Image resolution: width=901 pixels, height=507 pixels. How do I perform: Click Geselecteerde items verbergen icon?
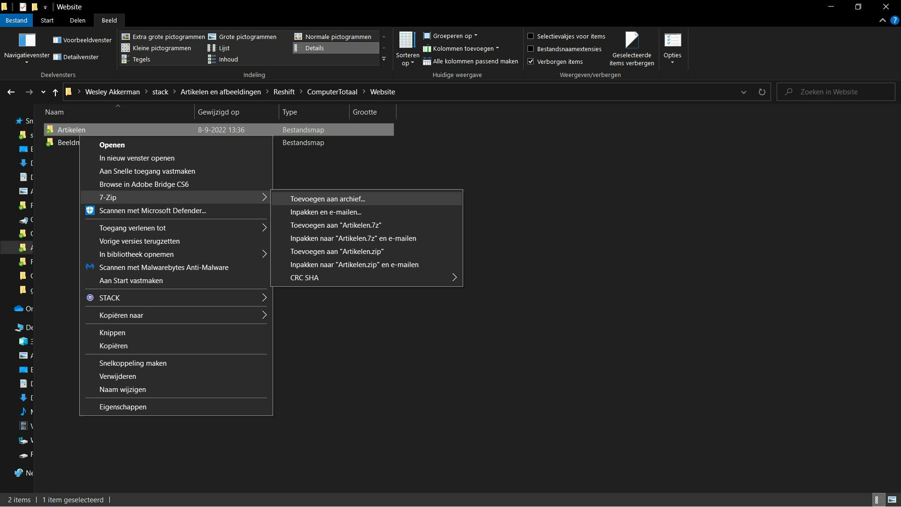631,41
